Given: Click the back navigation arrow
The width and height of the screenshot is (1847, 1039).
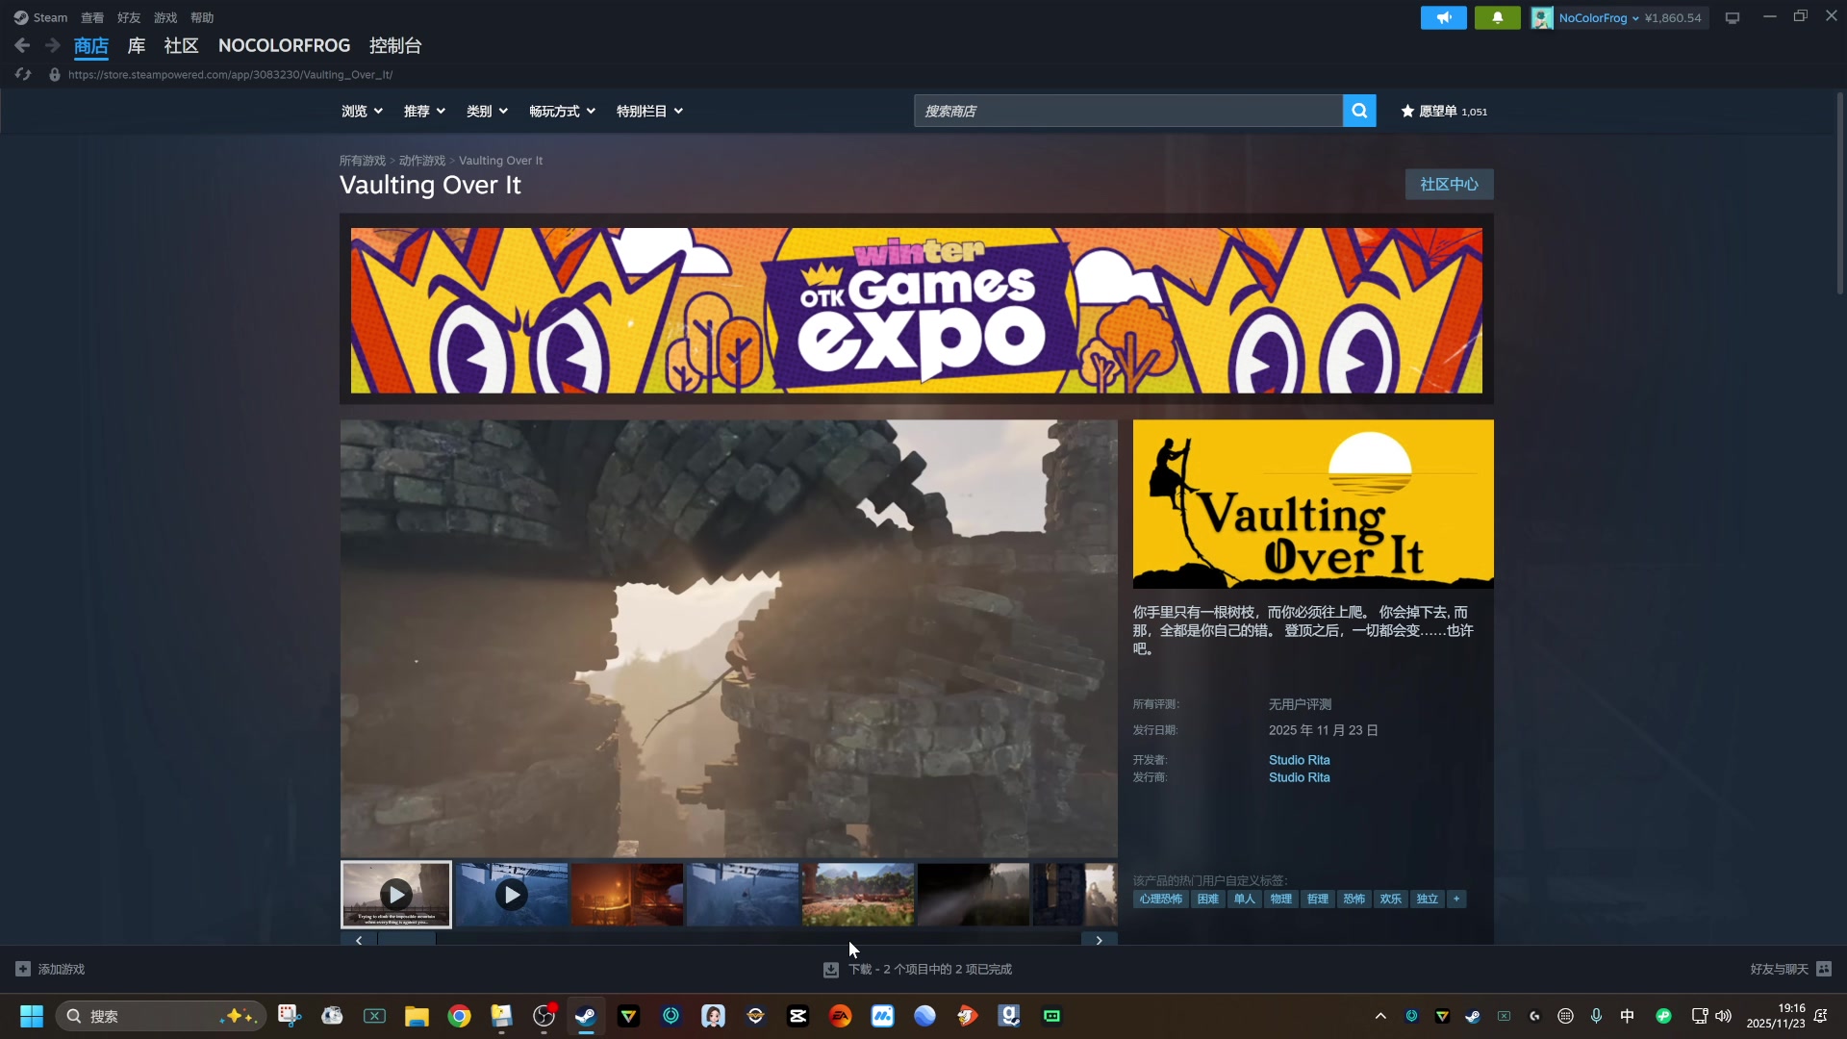Looking at the screenshot, I should pyautogui.click(x=22, y=45).
